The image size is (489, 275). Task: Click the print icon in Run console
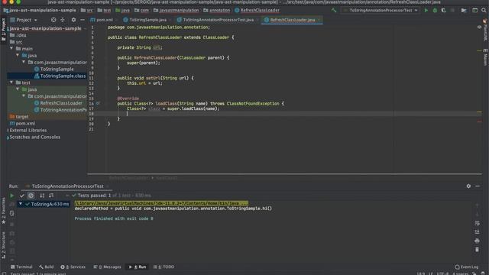coord(477,241)
